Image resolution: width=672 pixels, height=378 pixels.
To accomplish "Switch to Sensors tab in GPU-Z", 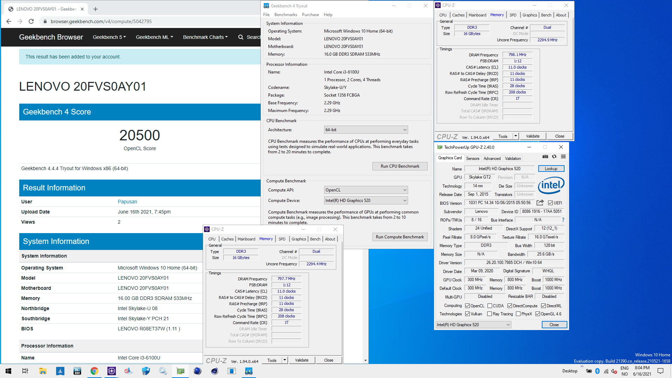I will pyautogui.click(x=472, y=159).
